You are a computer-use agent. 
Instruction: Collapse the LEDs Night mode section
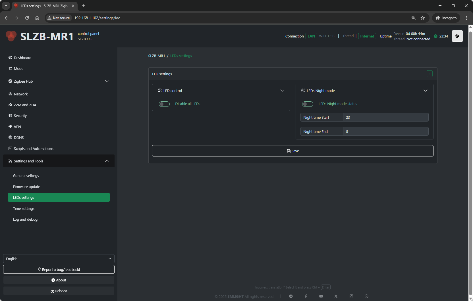tap(426, 91)
